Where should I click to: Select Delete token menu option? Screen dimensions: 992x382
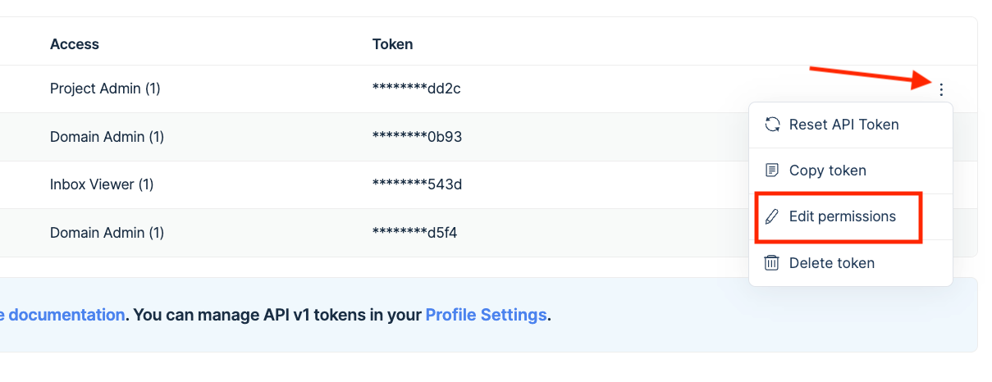(851, 263)
